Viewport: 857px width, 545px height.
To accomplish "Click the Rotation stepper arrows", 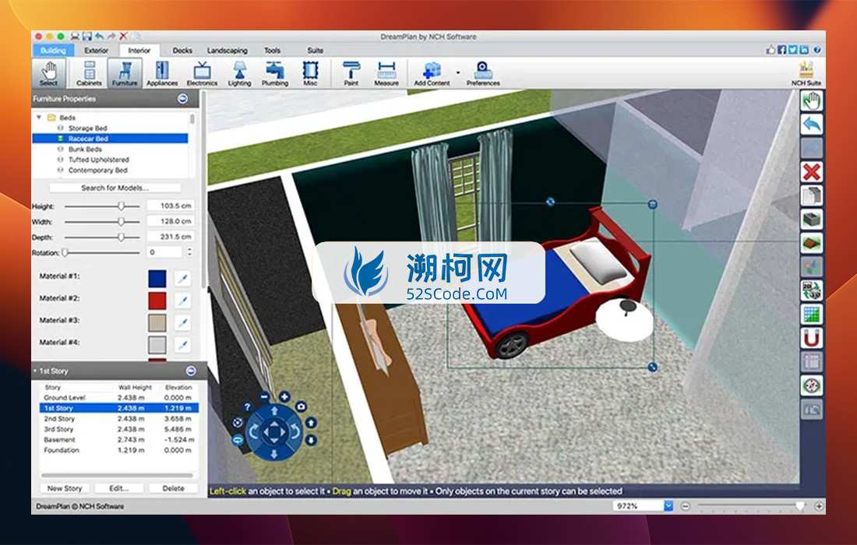I will tap(189, 252).
